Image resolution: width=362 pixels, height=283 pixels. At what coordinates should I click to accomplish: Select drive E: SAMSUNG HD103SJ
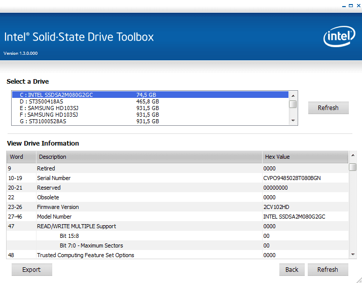(150, 108)
